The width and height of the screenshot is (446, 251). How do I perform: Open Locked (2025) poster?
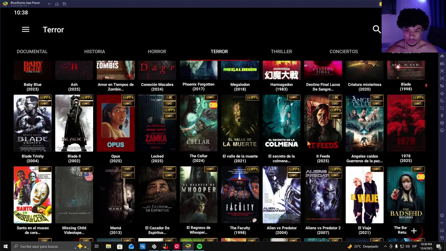click(157, 123)
